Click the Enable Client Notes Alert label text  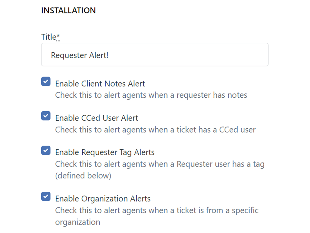click(x=100, y=83)
